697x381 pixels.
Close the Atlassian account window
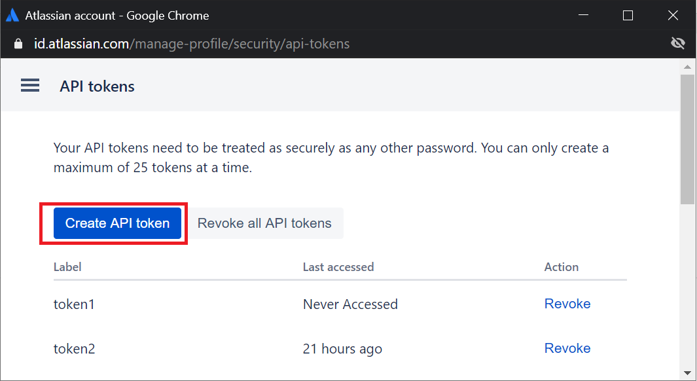pos(672,16)
